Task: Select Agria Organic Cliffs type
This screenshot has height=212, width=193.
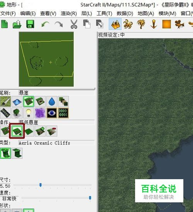Action: point(5,153)
